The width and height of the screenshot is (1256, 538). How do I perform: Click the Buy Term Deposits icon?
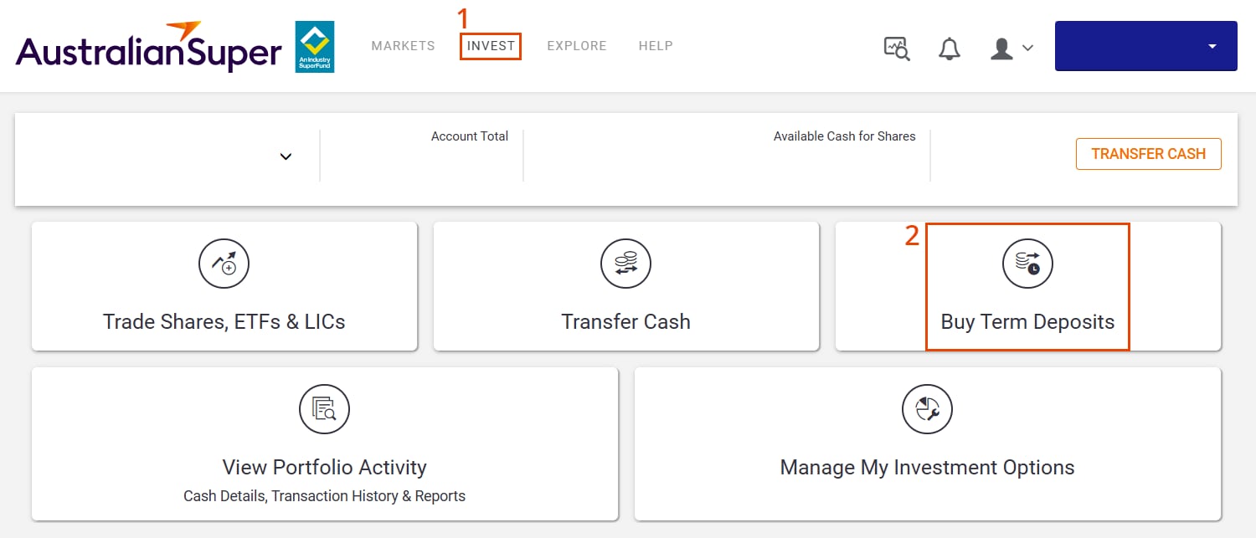(1027, 264)
